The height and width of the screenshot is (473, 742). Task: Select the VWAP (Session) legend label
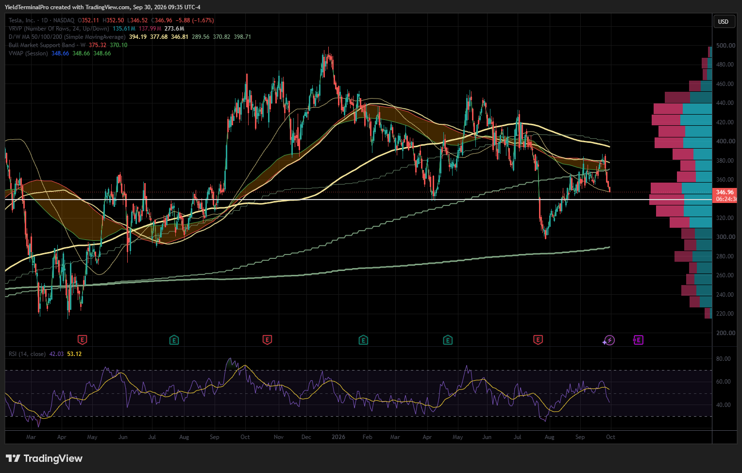[28, 53]
